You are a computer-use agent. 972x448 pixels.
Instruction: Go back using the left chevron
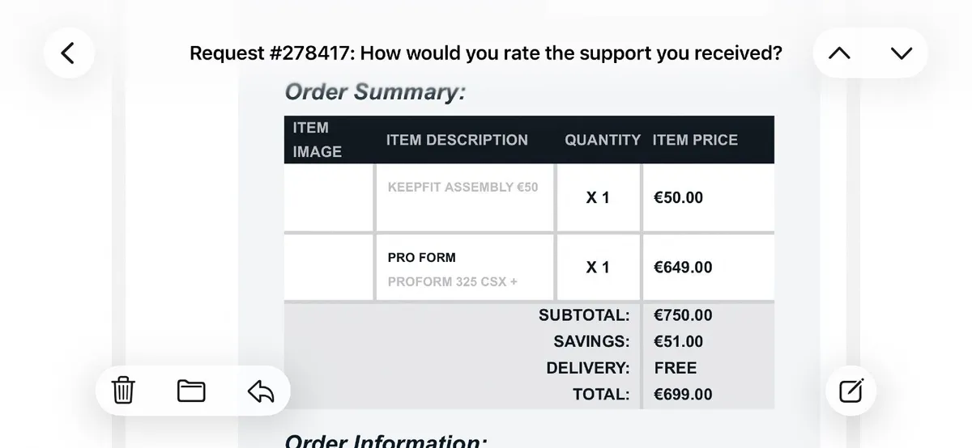[x=69, y=53]
